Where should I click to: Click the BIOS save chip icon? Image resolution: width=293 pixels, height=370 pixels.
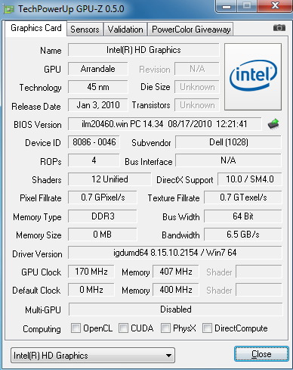point(273,124)
